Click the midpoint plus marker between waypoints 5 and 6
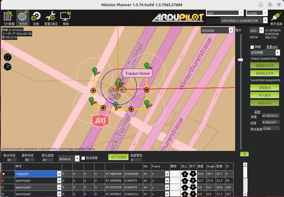Image resolution: width=284 pixels, height=197 pixels. [93, 91]
